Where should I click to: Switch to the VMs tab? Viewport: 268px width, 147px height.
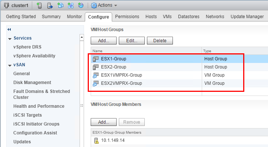pos(167,17)
